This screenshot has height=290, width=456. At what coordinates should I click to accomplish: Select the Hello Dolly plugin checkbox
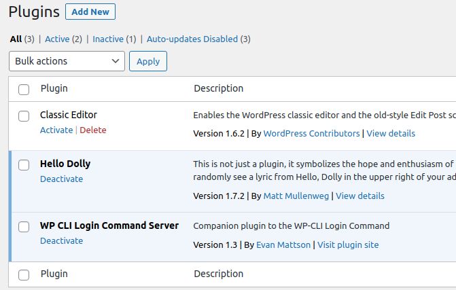pyautogui.click(x=24, y=164)
